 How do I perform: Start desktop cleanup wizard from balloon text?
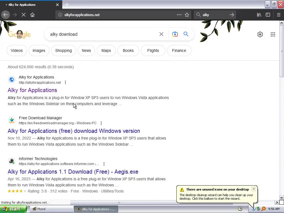point(216,197)
